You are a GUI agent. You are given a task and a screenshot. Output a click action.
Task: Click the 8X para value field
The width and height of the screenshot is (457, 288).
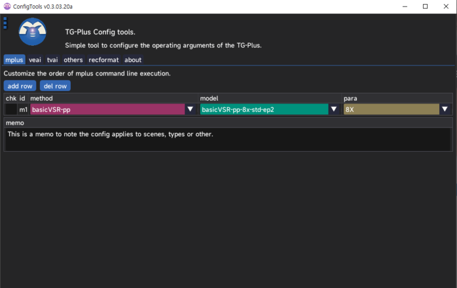pos(391,109)
